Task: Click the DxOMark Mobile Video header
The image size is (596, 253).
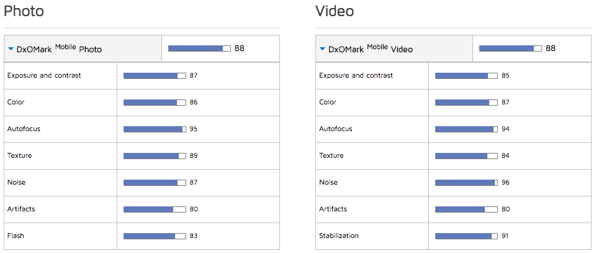Action: tap(370, 48)
